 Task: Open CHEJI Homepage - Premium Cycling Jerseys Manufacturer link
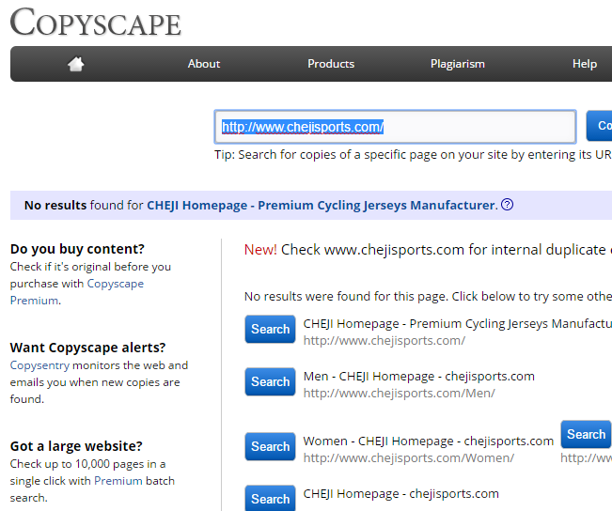pos(322,205)
